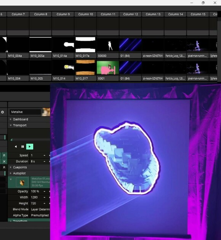Click the X button beside Duration

pos(4,161)
